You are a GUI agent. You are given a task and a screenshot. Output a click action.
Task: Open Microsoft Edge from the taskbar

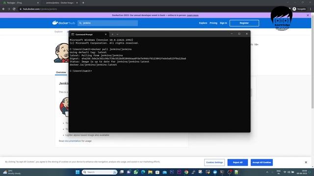tap(143, 172)
